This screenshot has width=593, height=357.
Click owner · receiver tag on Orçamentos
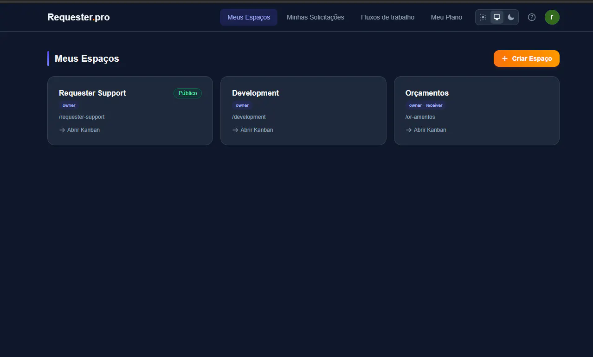425,105
